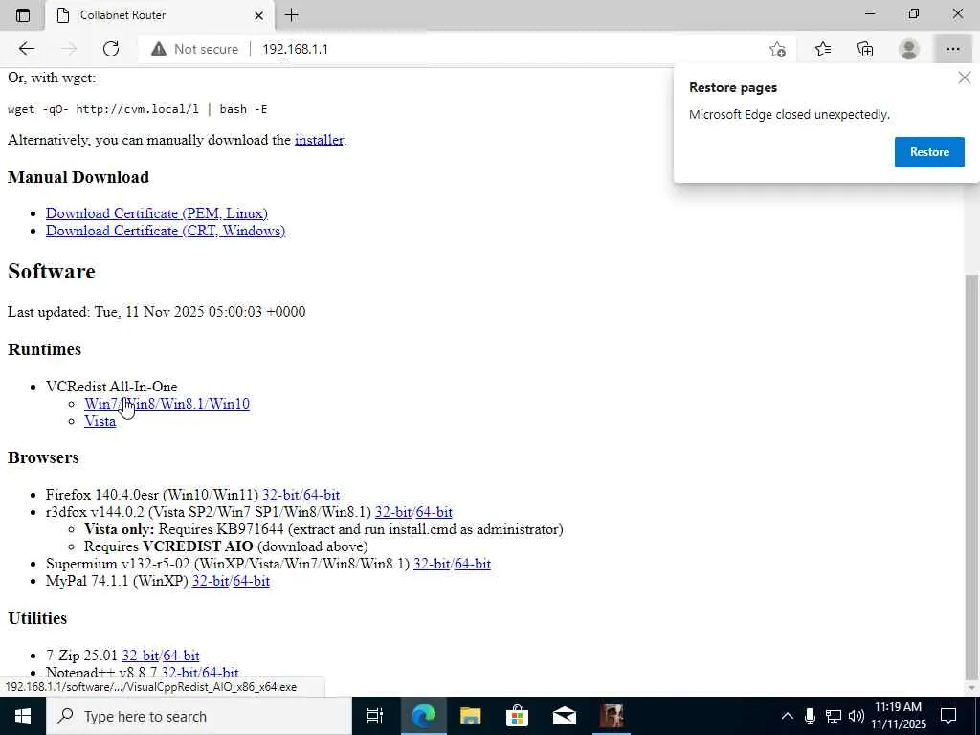Image resolution: width=980 pixels, height=735 pixels.
Task: Open the portrait app taskbar icon
Action: (612, 716)
